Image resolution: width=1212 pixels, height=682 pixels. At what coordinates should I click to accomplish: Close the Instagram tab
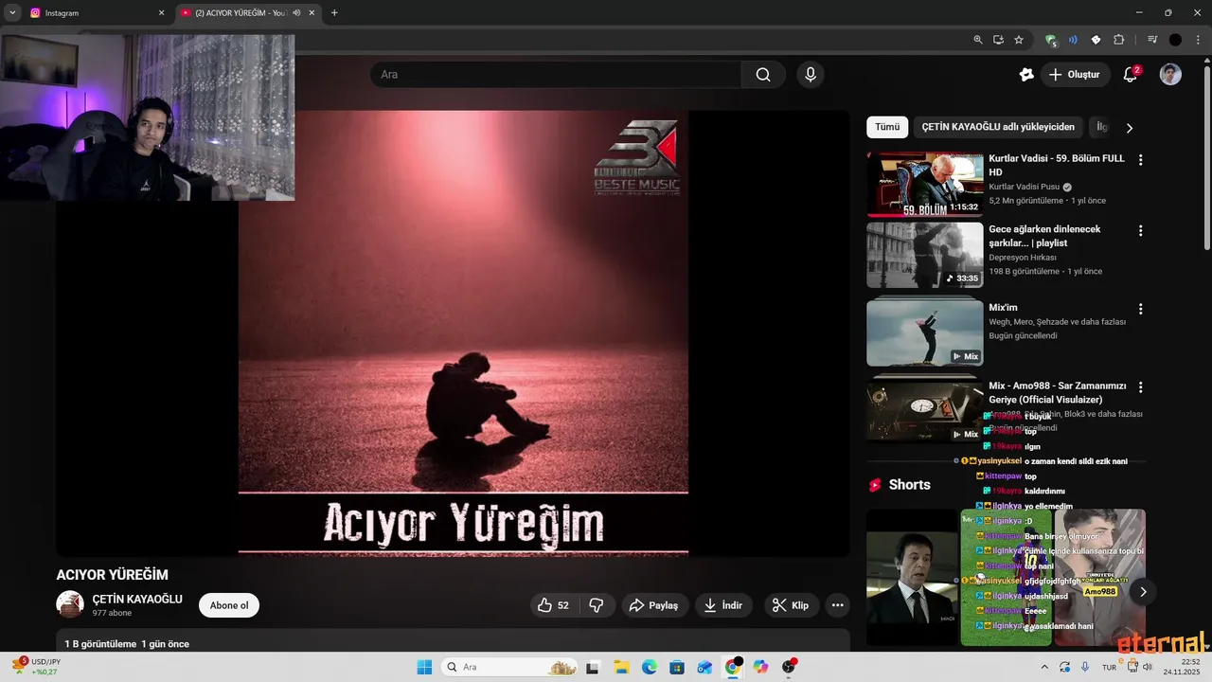161,12
